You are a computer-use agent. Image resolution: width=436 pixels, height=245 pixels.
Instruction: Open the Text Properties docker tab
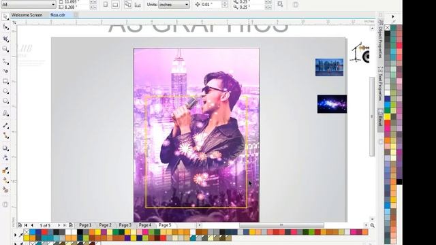pos(380,84)
